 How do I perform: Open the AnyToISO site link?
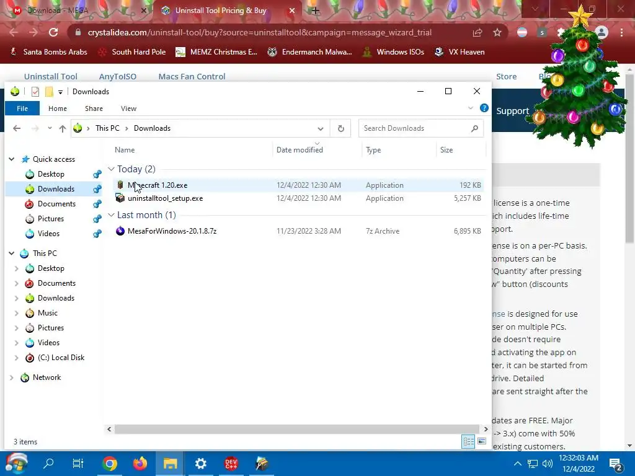[x=118, y=76]
